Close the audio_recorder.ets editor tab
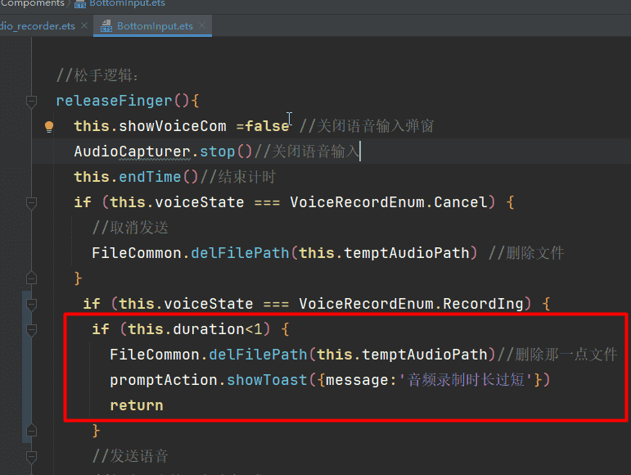The width and height of the screenshot is (631, 475). 85,26
